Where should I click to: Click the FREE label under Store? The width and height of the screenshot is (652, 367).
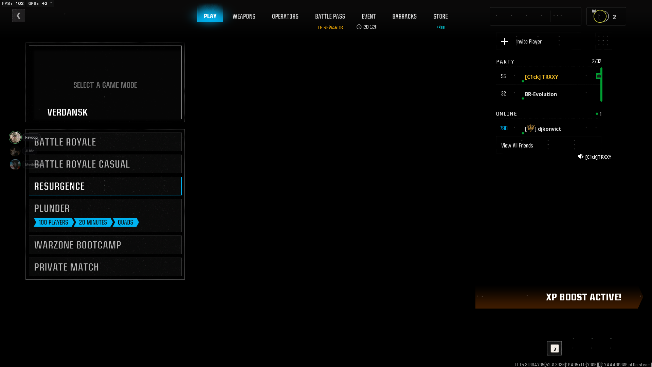[x=440, y=28]
